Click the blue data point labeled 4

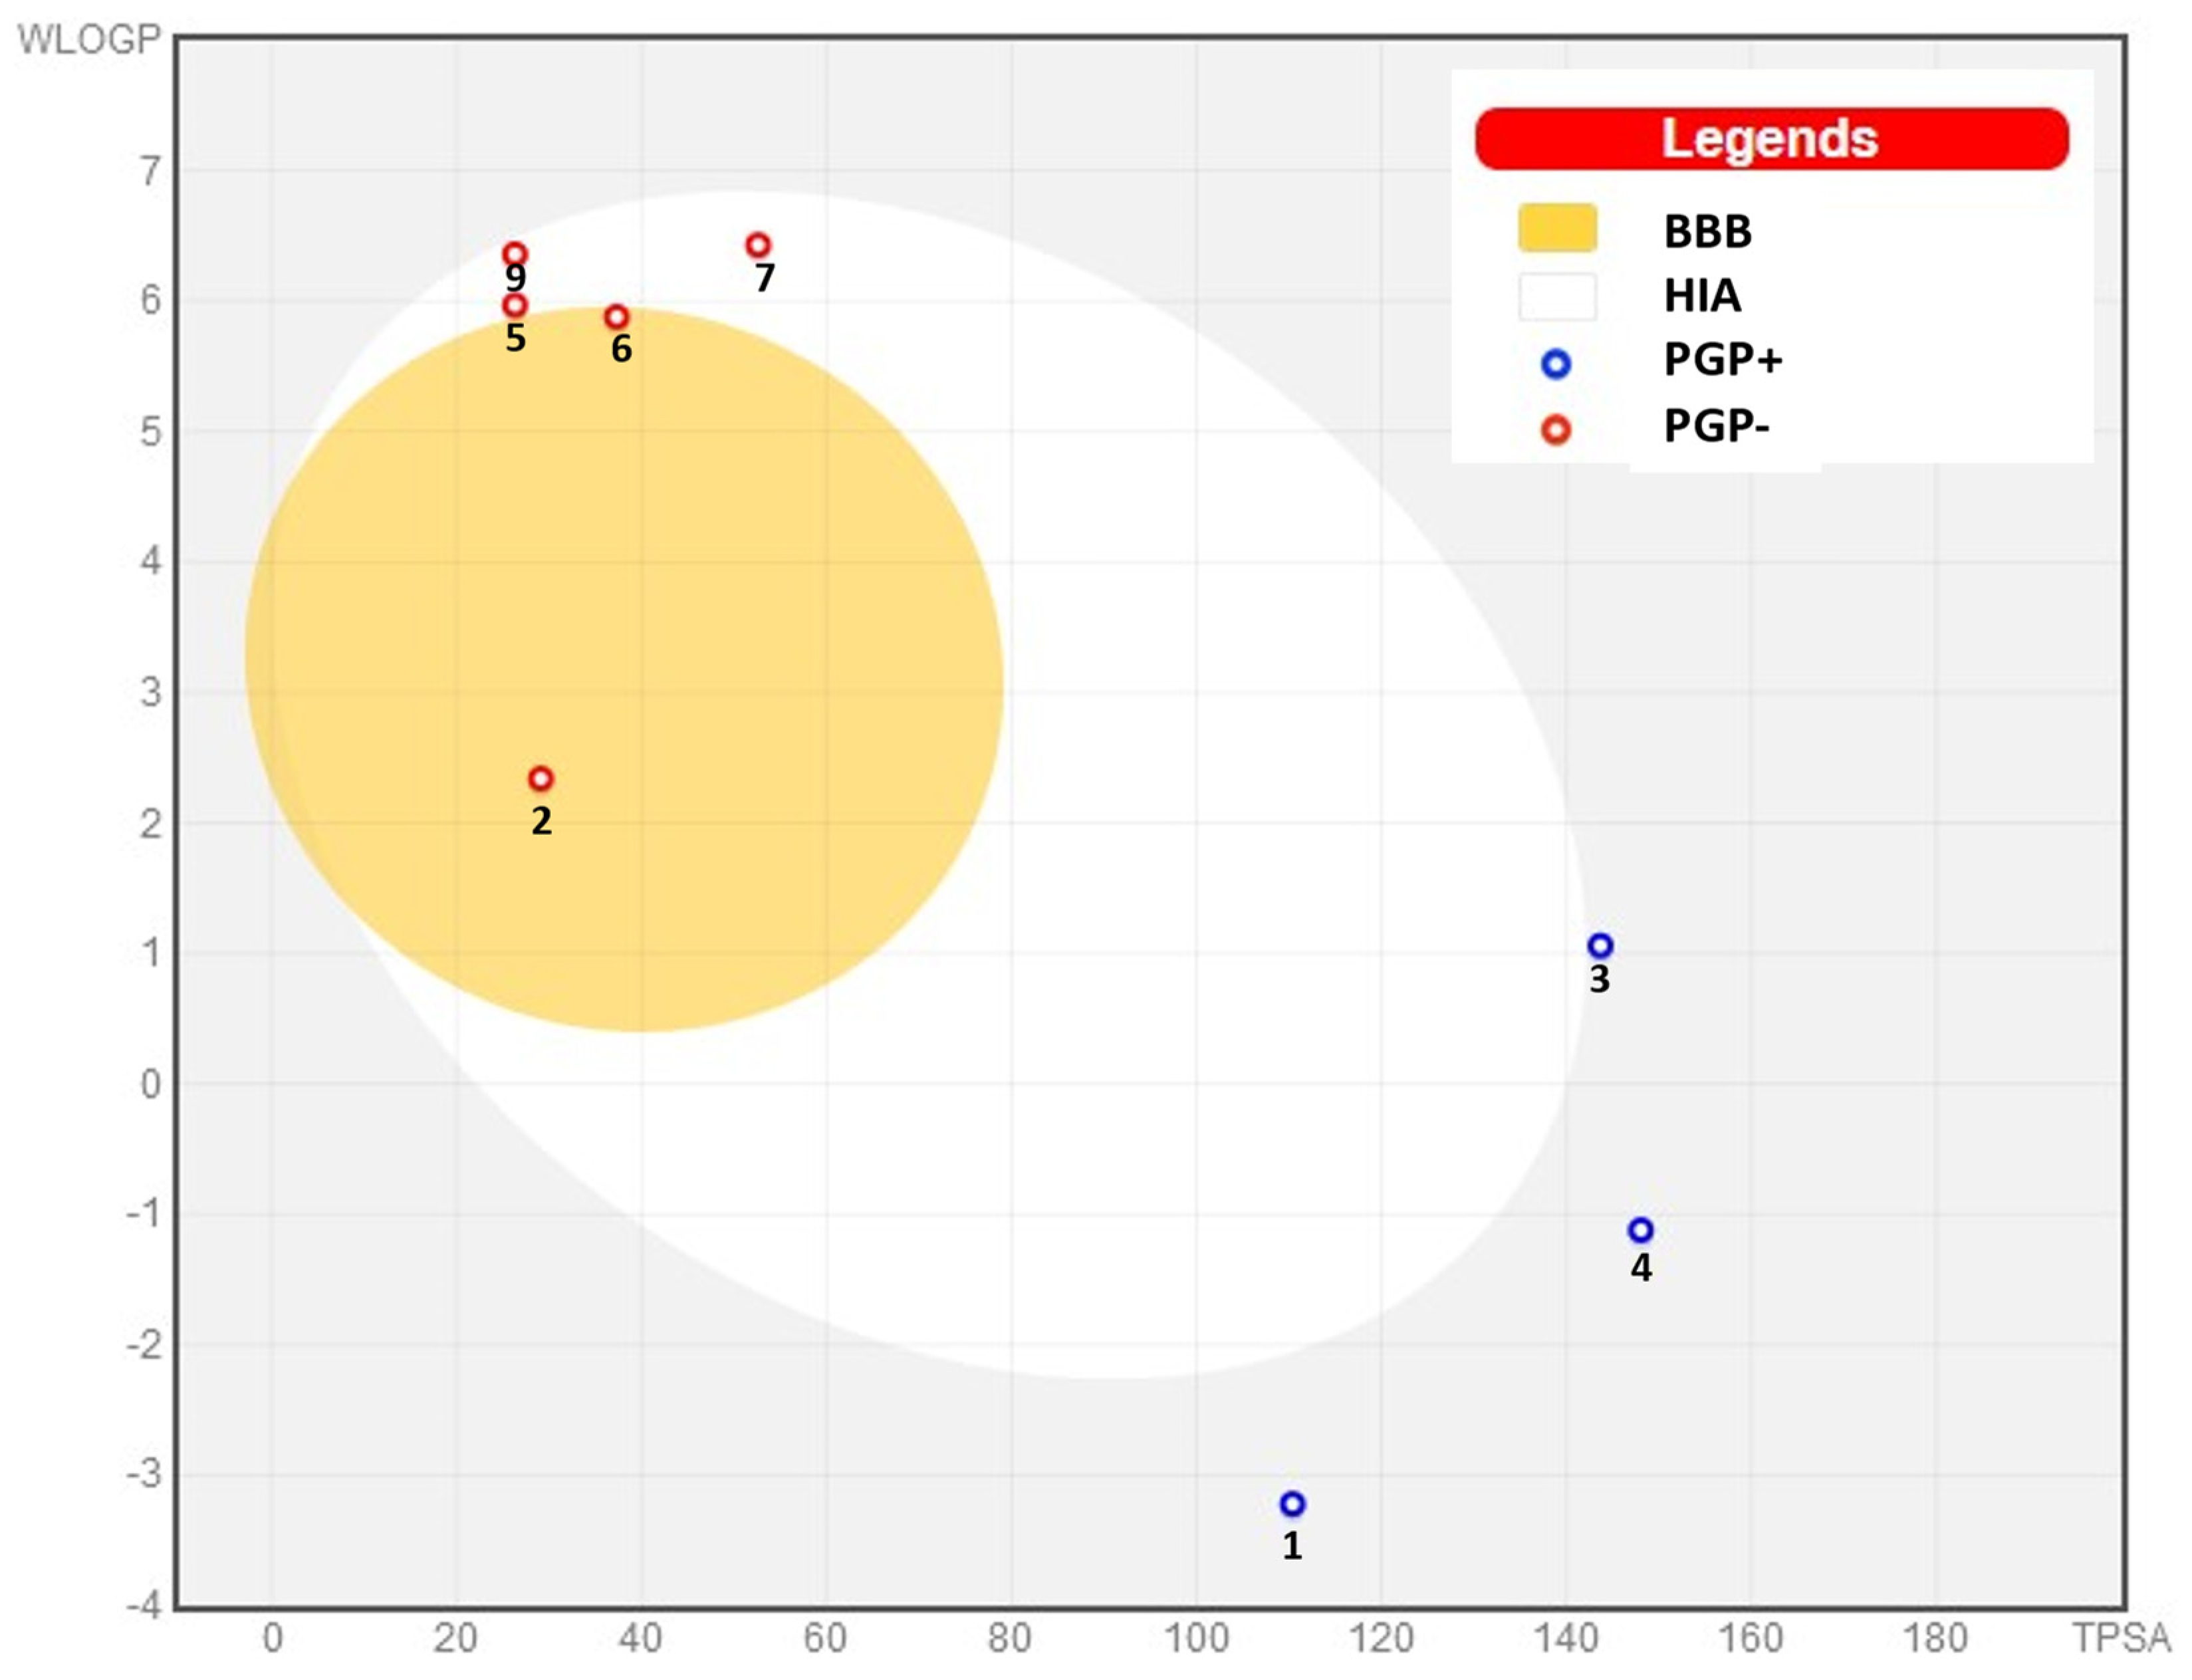click(1641, 1230)
